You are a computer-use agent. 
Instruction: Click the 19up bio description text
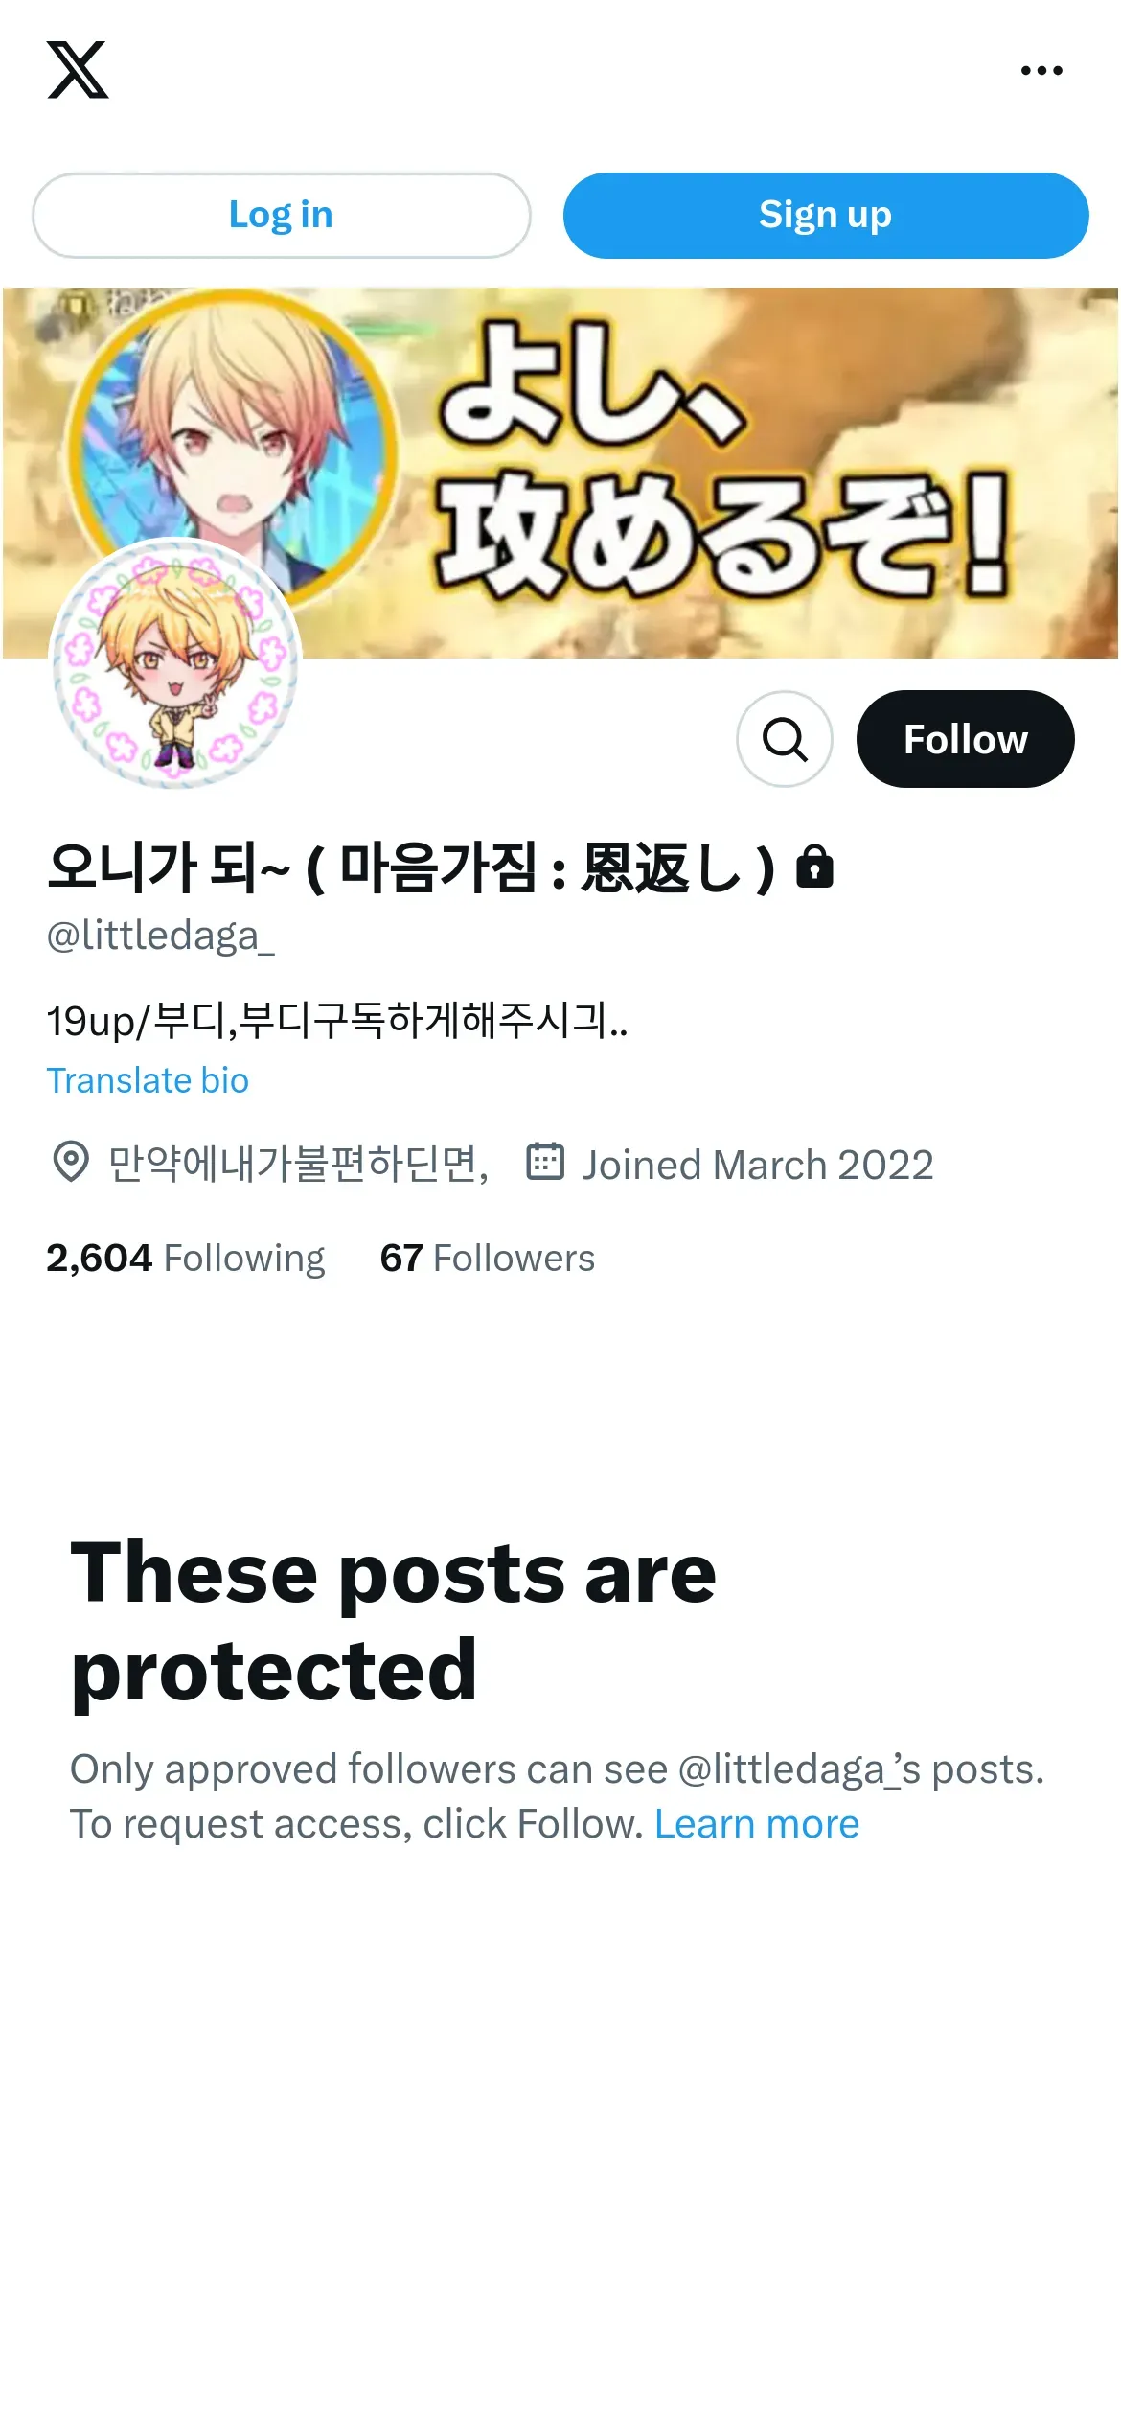[x=337, y=1021]
